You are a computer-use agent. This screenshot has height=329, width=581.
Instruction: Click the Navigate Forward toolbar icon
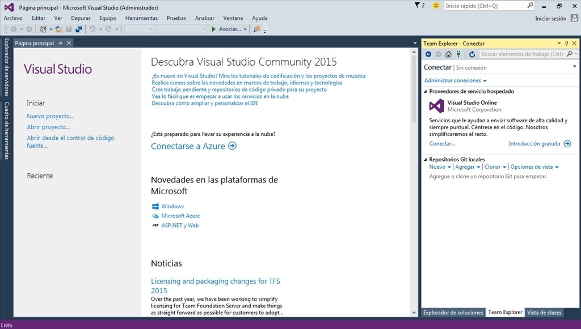pyautogui.click(x=29, y=29)
